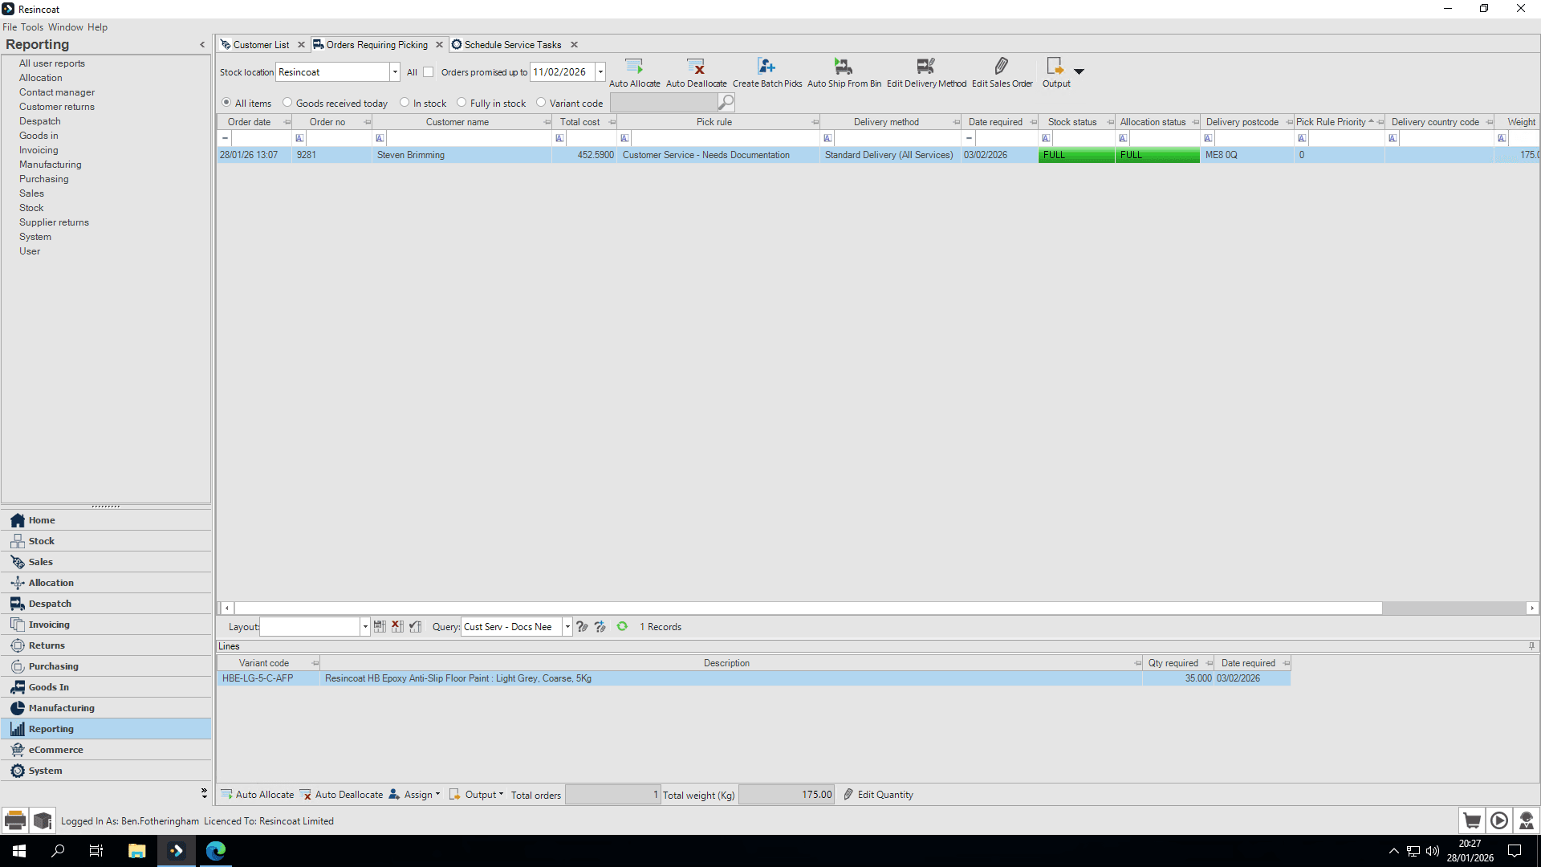Click the horizontal scrollbar of orders grid
Image resolution: width=1541 pixels, height=867 pixels.
(x=807, y=608)
